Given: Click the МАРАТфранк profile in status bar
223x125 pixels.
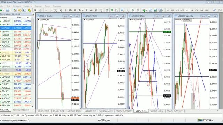Looking at the screenshot, I should 104,120.
